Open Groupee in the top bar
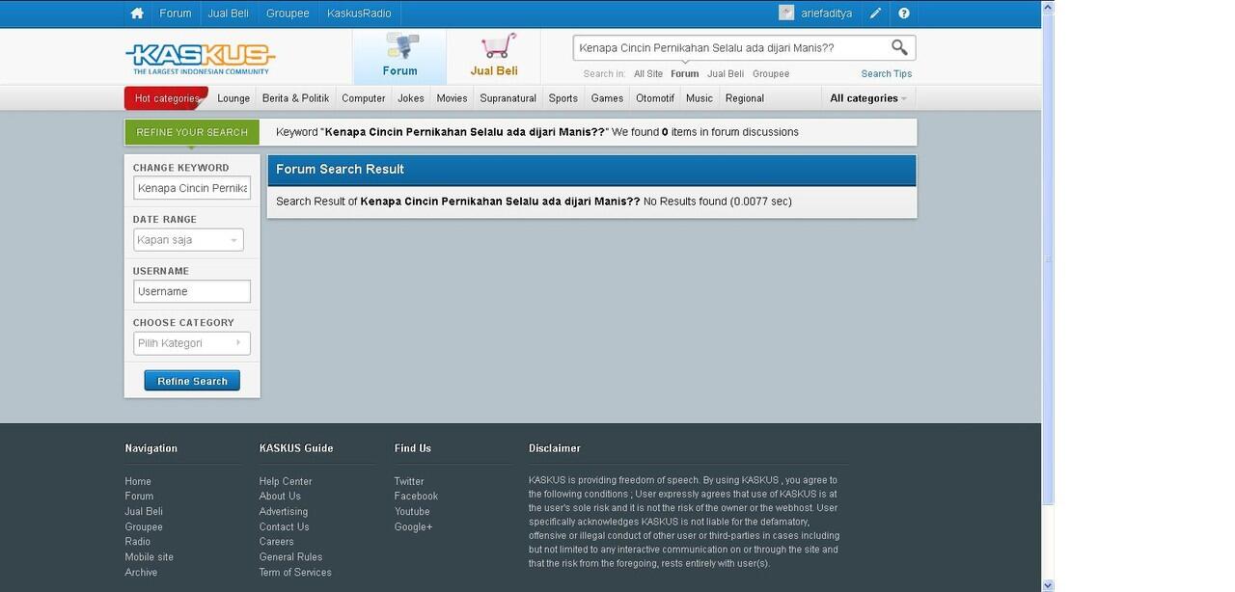1235x592 pixels. point(288,13)
